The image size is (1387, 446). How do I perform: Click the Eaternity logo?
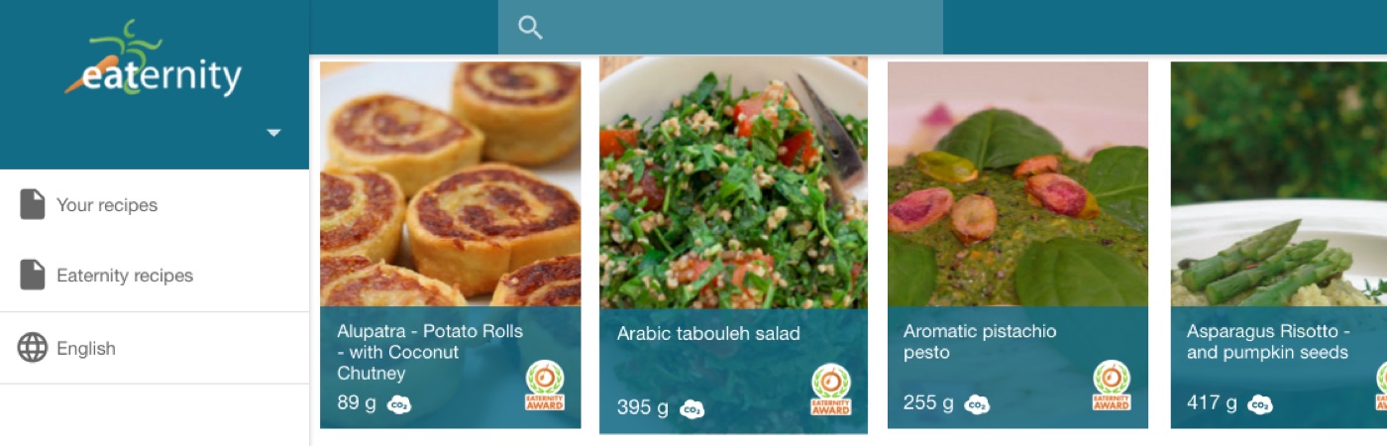click(154, 63)
